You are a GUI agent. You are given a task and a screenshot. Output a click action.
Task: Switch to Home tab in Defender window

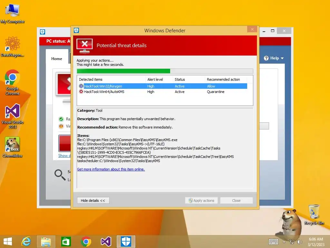coord(57,59)
